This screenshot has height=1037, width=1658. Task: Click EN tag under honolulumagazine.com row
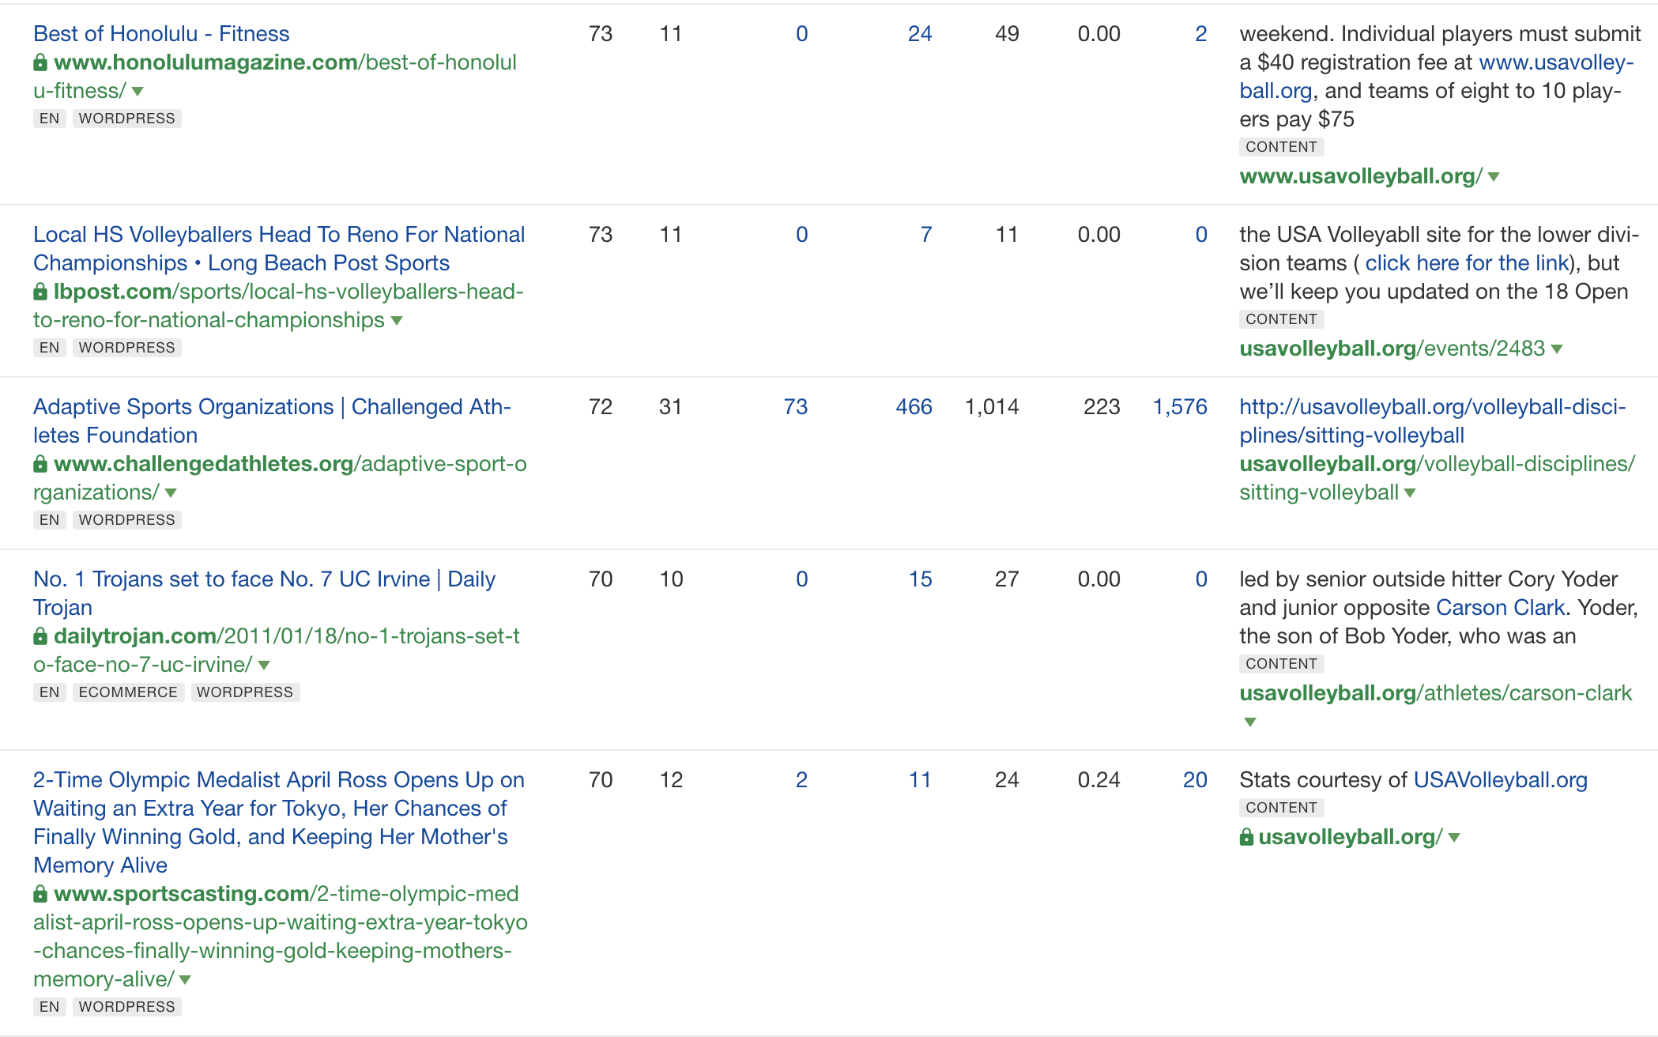pyautogui.click(x=49, y=119)
